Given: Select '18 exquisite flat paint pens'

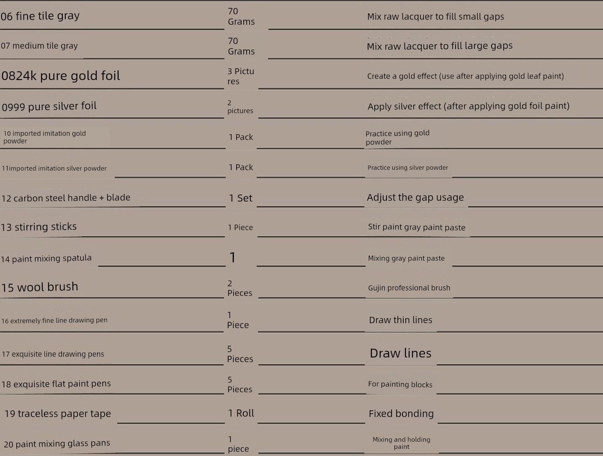Looking at the screenshot, I should point(56,384).
